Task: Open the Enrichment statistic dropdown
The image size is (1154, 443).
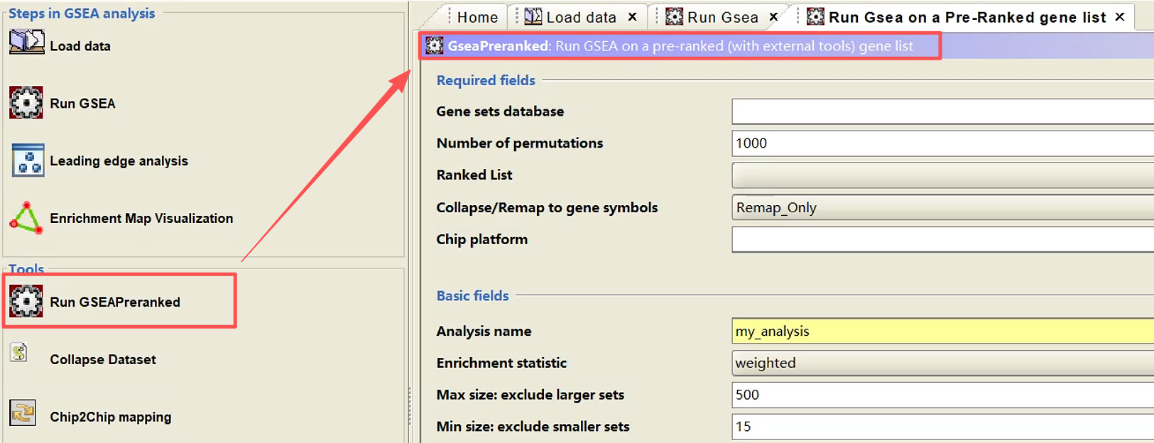Action: click(x=942, y=363)
